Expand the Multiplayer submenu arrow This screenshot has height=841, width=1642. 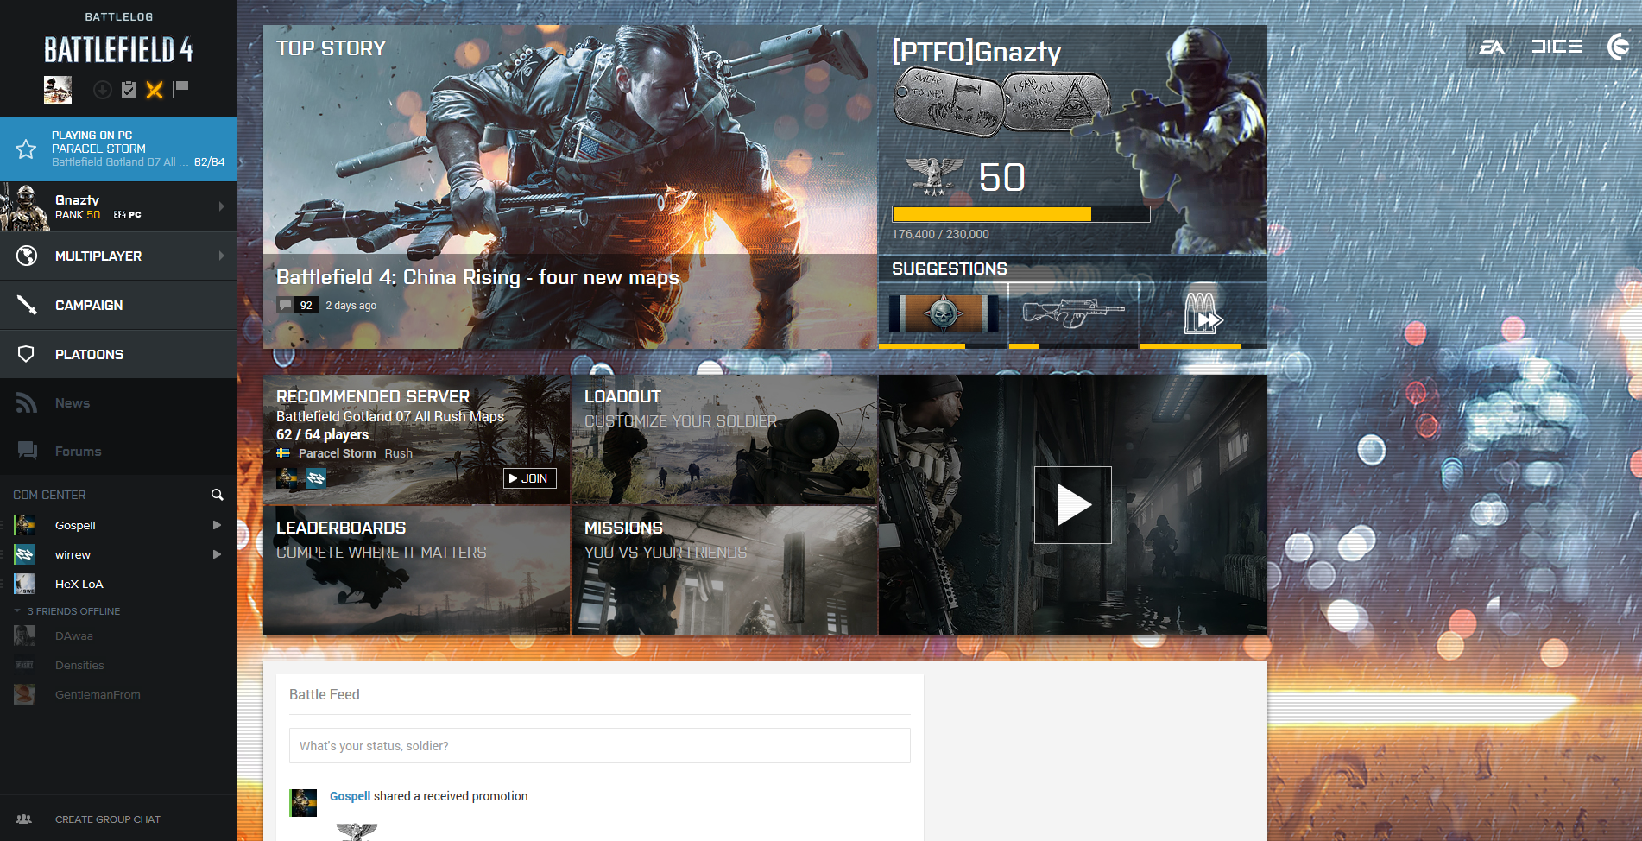(222, 256)
